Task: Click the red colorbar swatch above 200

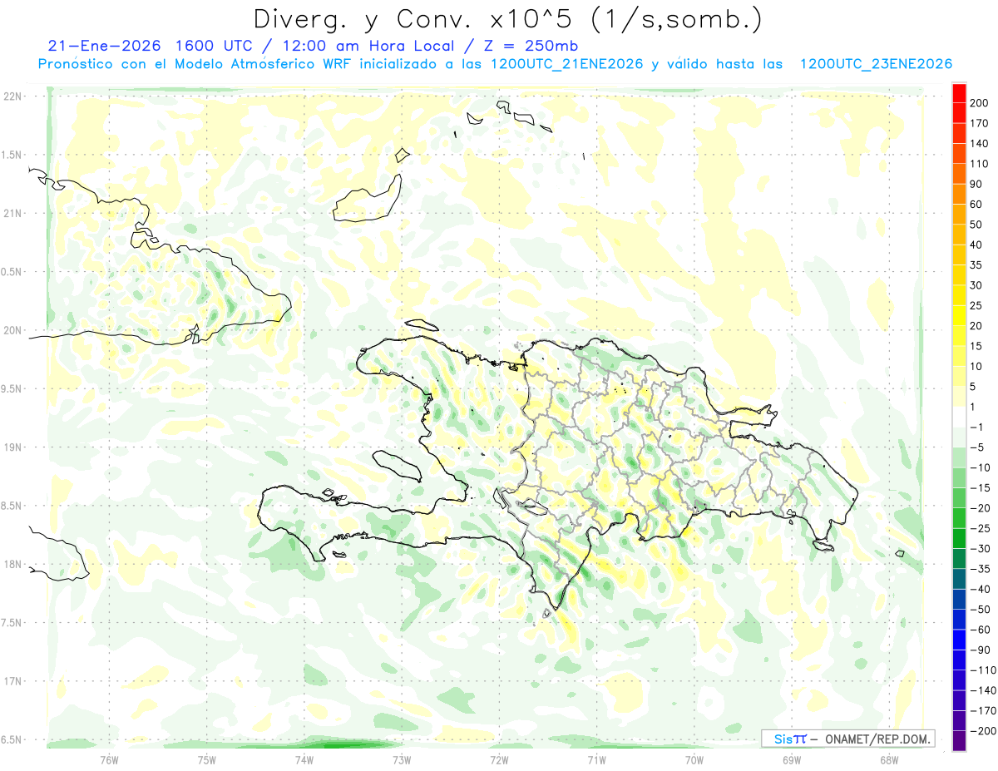Action: click(959, 93)
